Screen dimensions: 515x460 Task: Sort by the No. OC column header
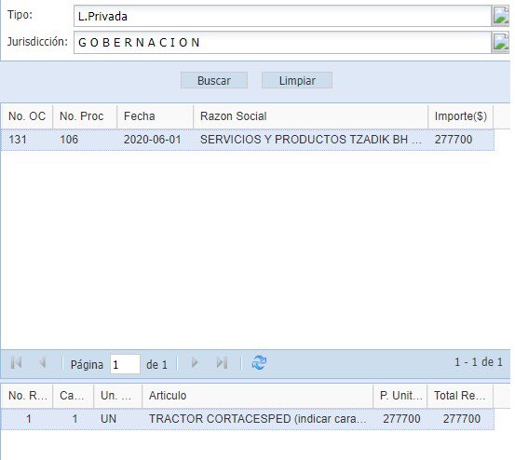point(27,116)
